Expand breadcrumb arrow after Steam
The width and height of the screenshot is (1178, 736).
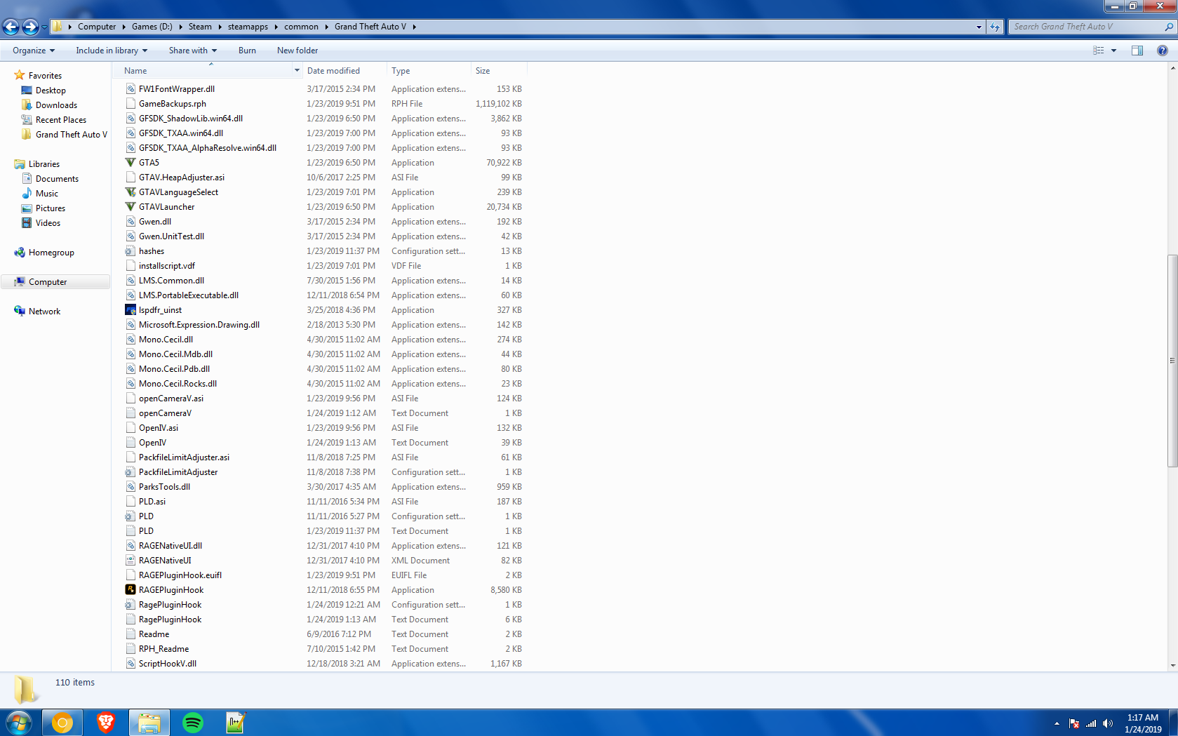pyautogui.click(x=220, y=27)
